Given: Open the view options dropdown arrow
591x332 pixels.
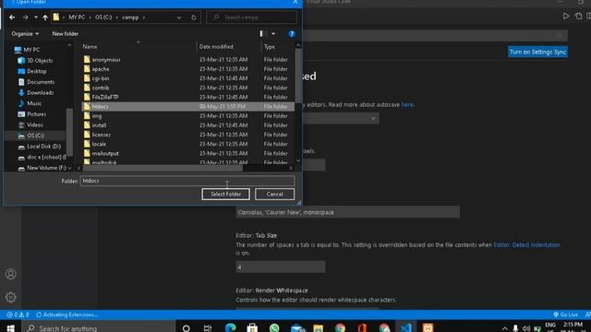Looking at the screenshot, I should click(273, 33).
